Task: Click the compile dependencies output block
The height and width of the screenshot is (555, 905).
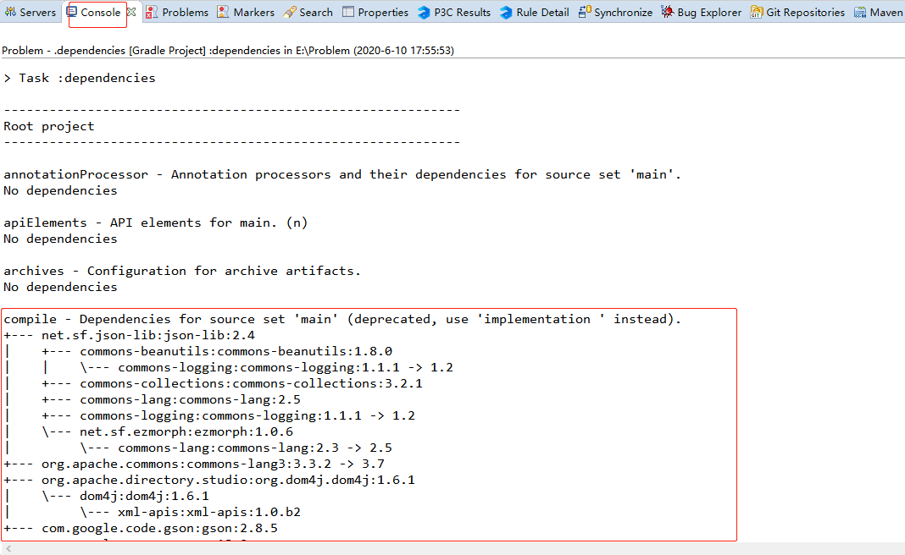Action: 369,423
